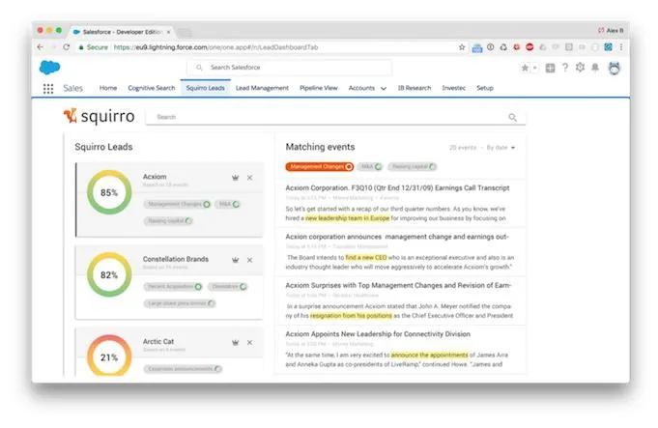Toggle the M&A filter chip in Matching events
This screenshot has height=428, width=658.
tap(370, 166)
